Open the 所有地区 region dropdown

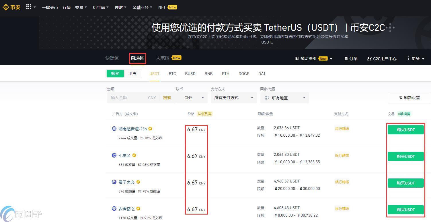tap(285, 98)
